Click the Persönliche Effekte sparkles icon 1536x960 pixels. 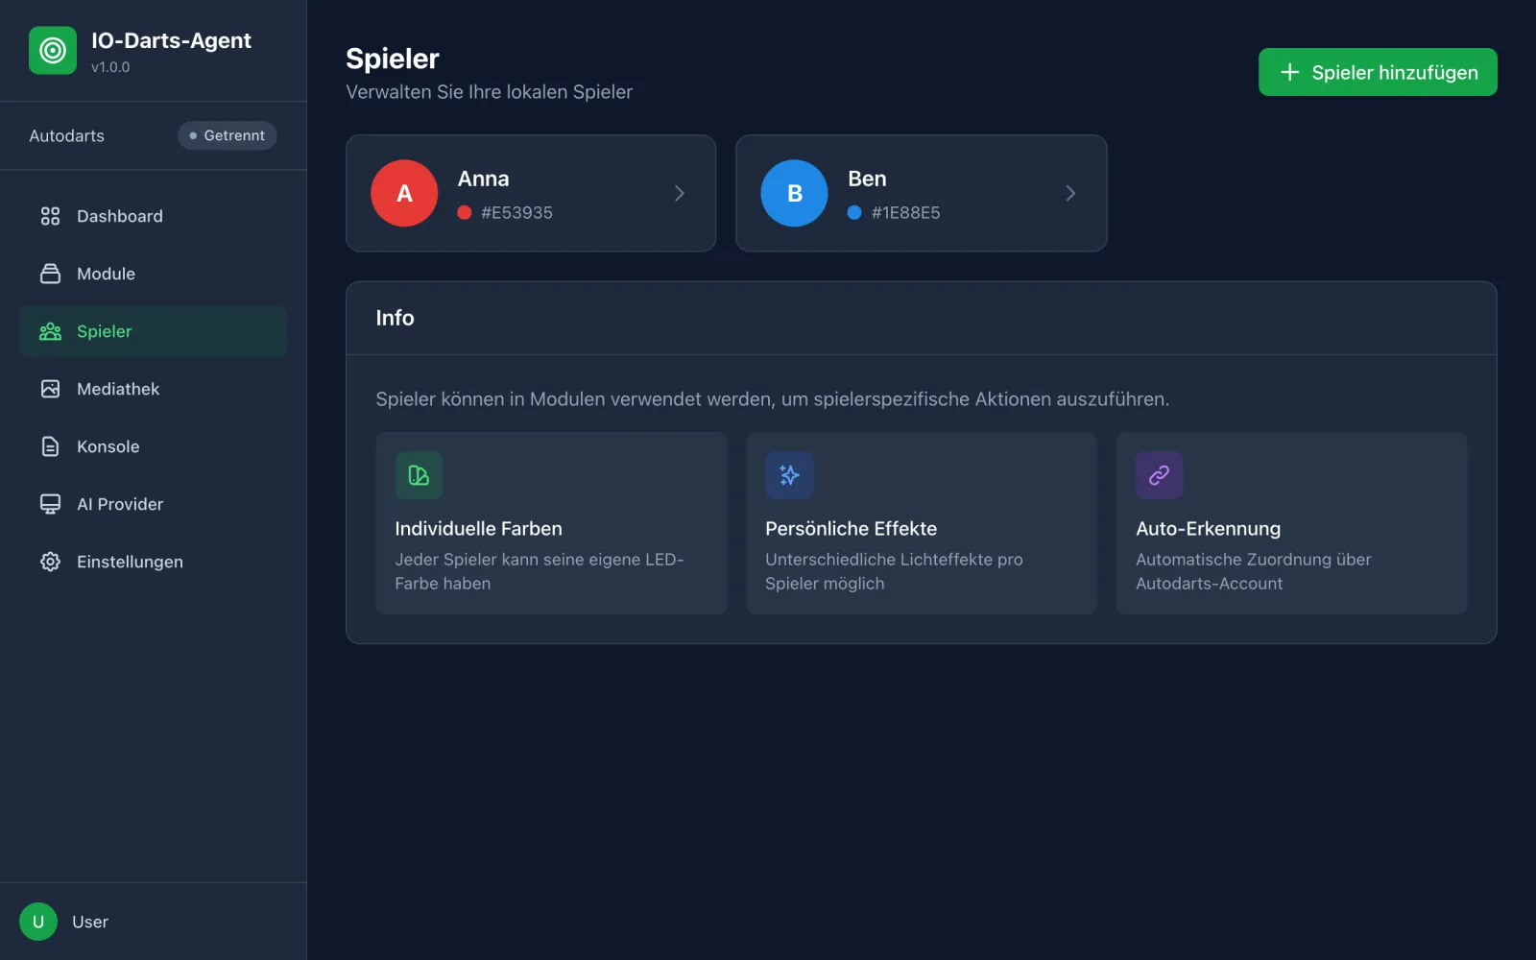click(789, 475)
